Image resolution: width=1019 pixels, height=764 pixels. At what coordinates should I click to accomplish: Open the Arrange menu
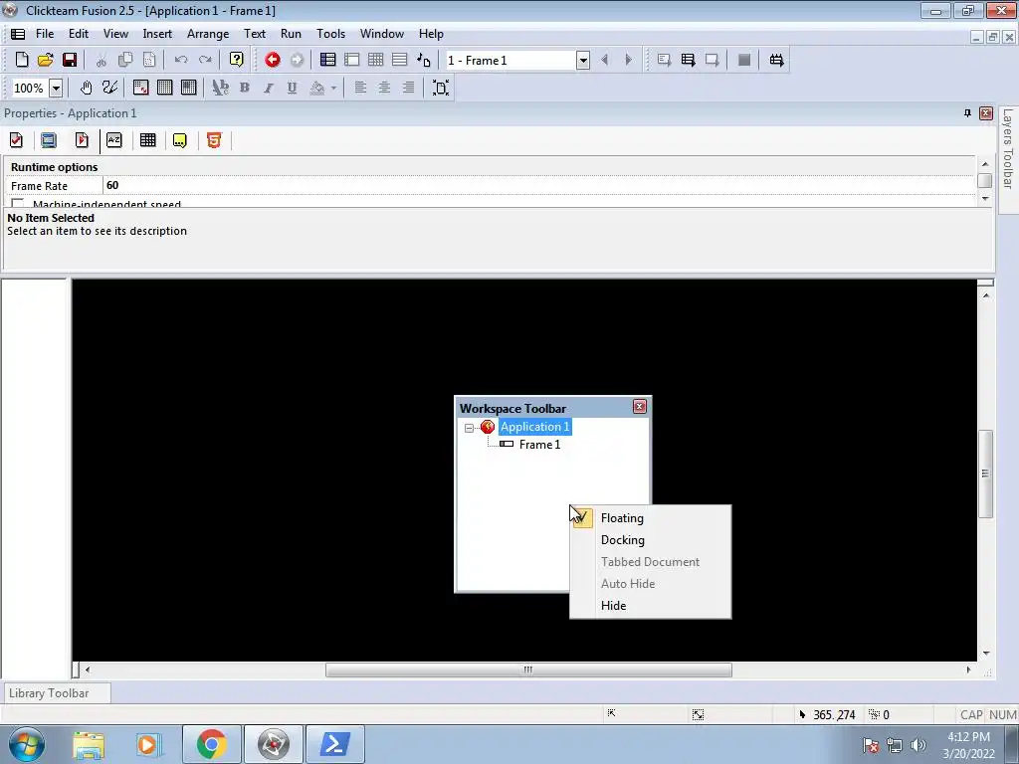208,34
